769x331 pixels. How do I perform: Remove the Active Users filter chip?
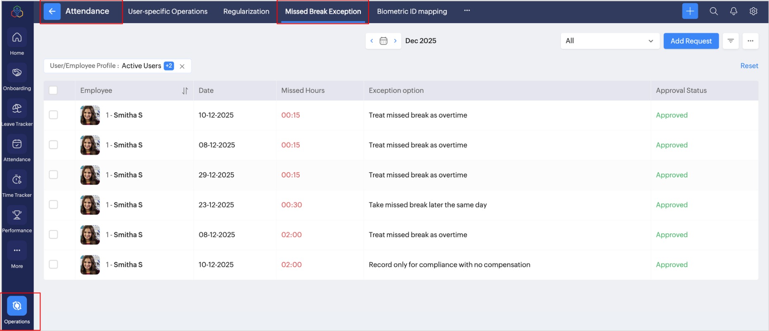pos(182,66)
